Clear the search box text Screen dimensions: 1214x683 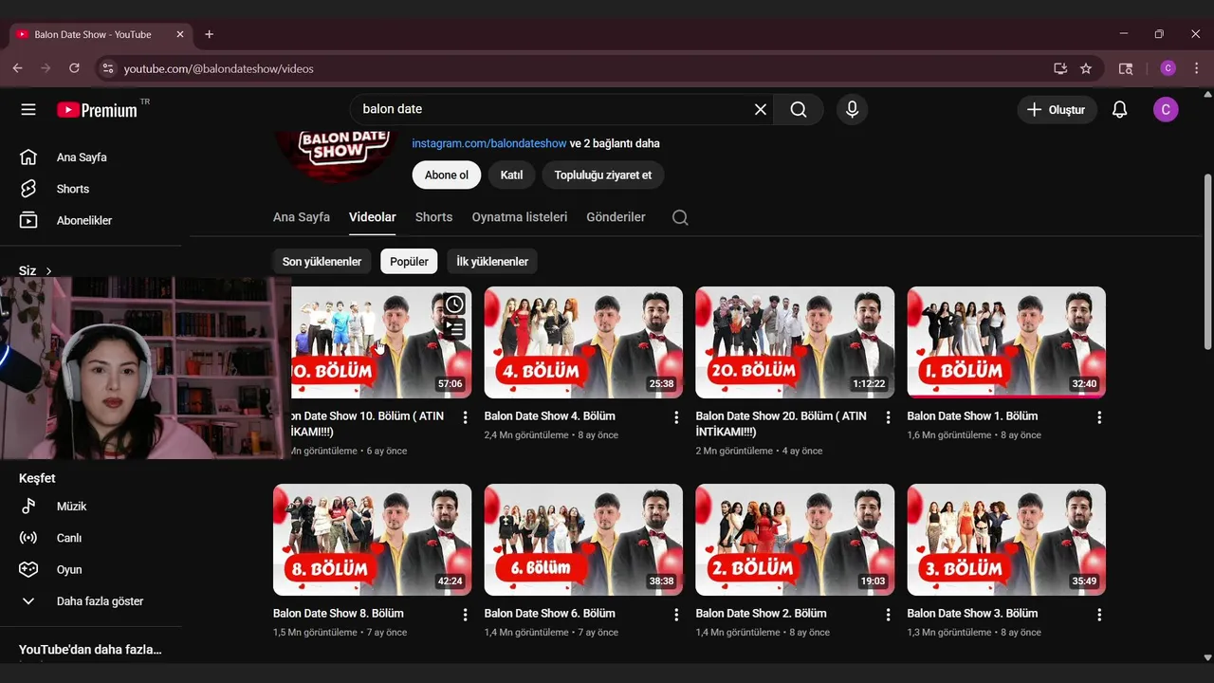coord(761,109)
